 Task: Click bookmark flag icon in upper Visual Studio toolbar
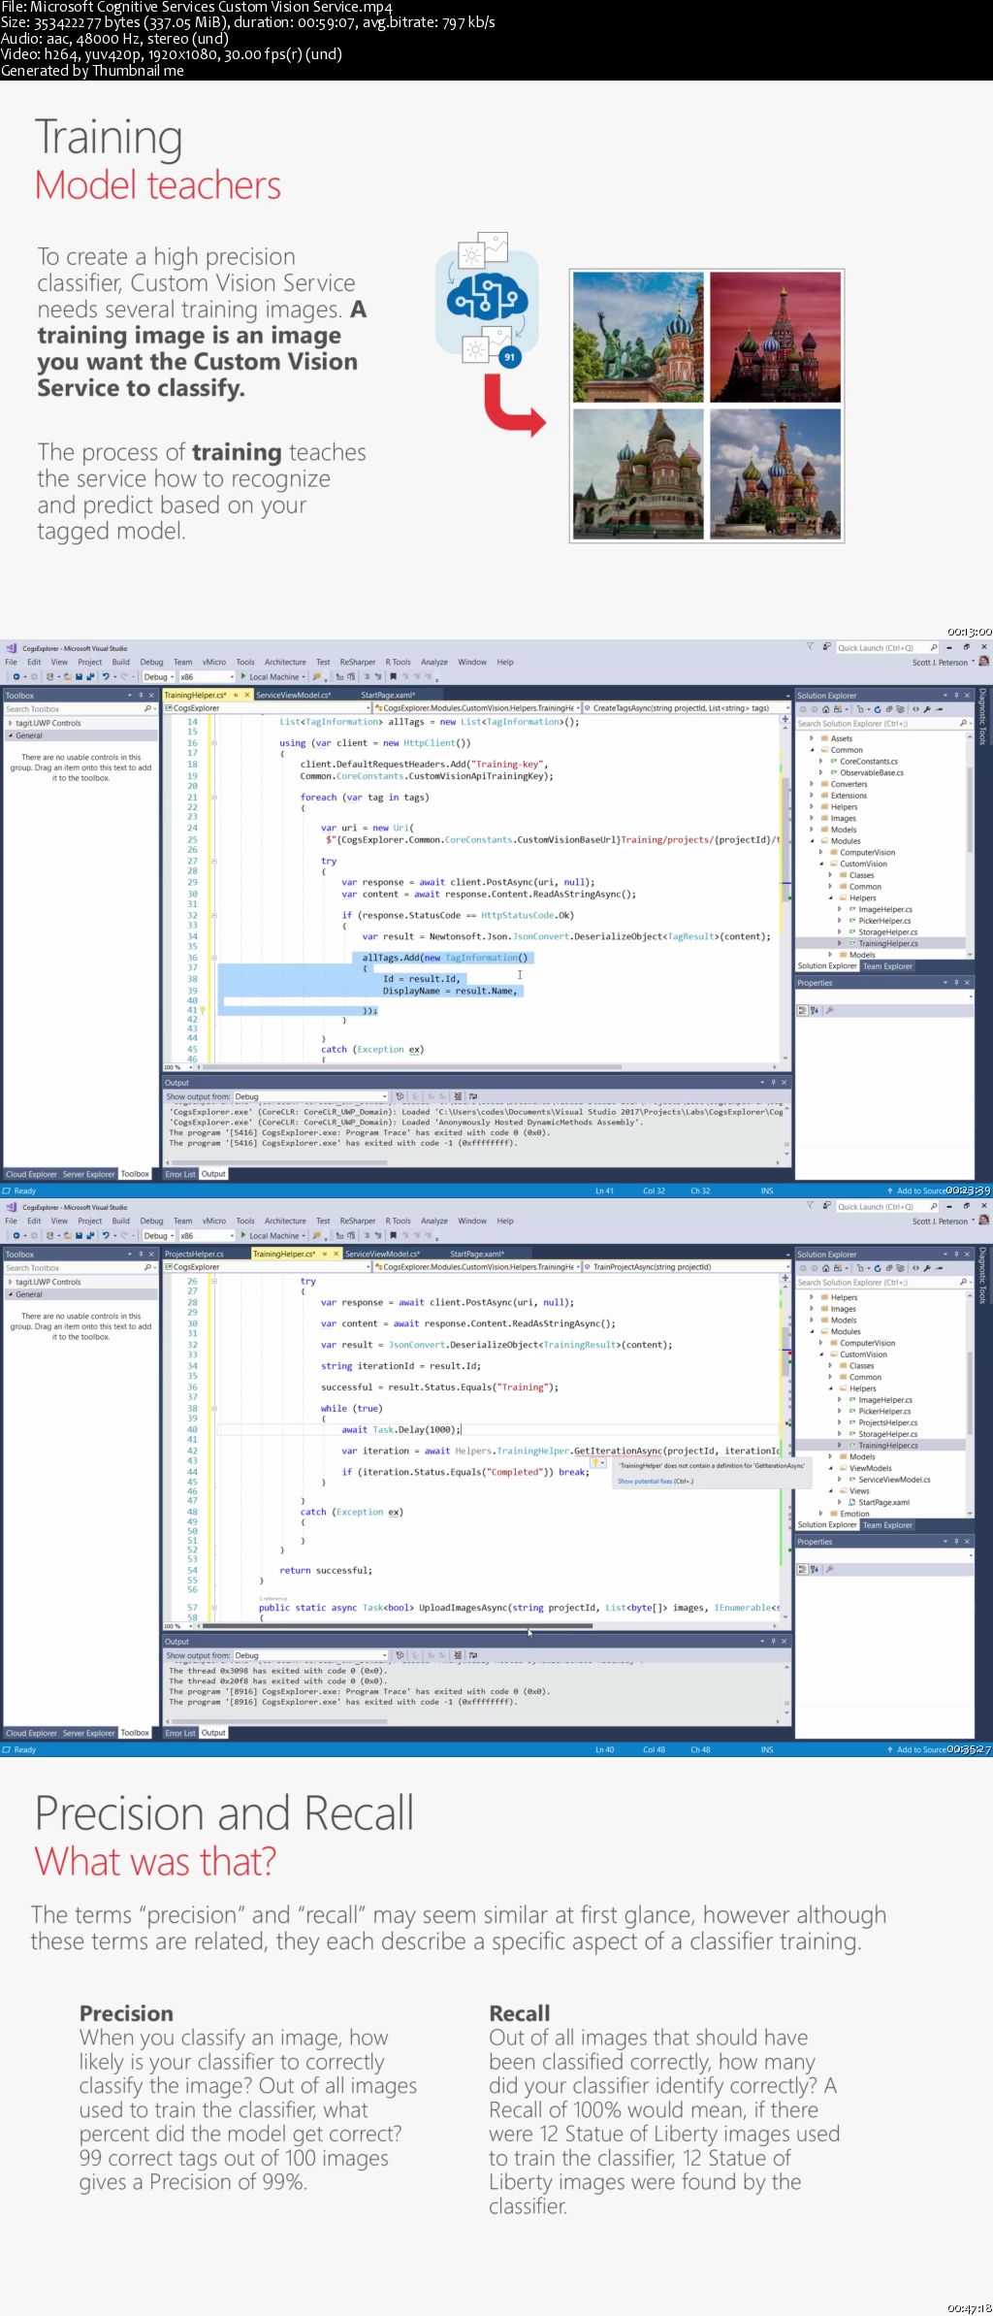(x=393, y=677)
